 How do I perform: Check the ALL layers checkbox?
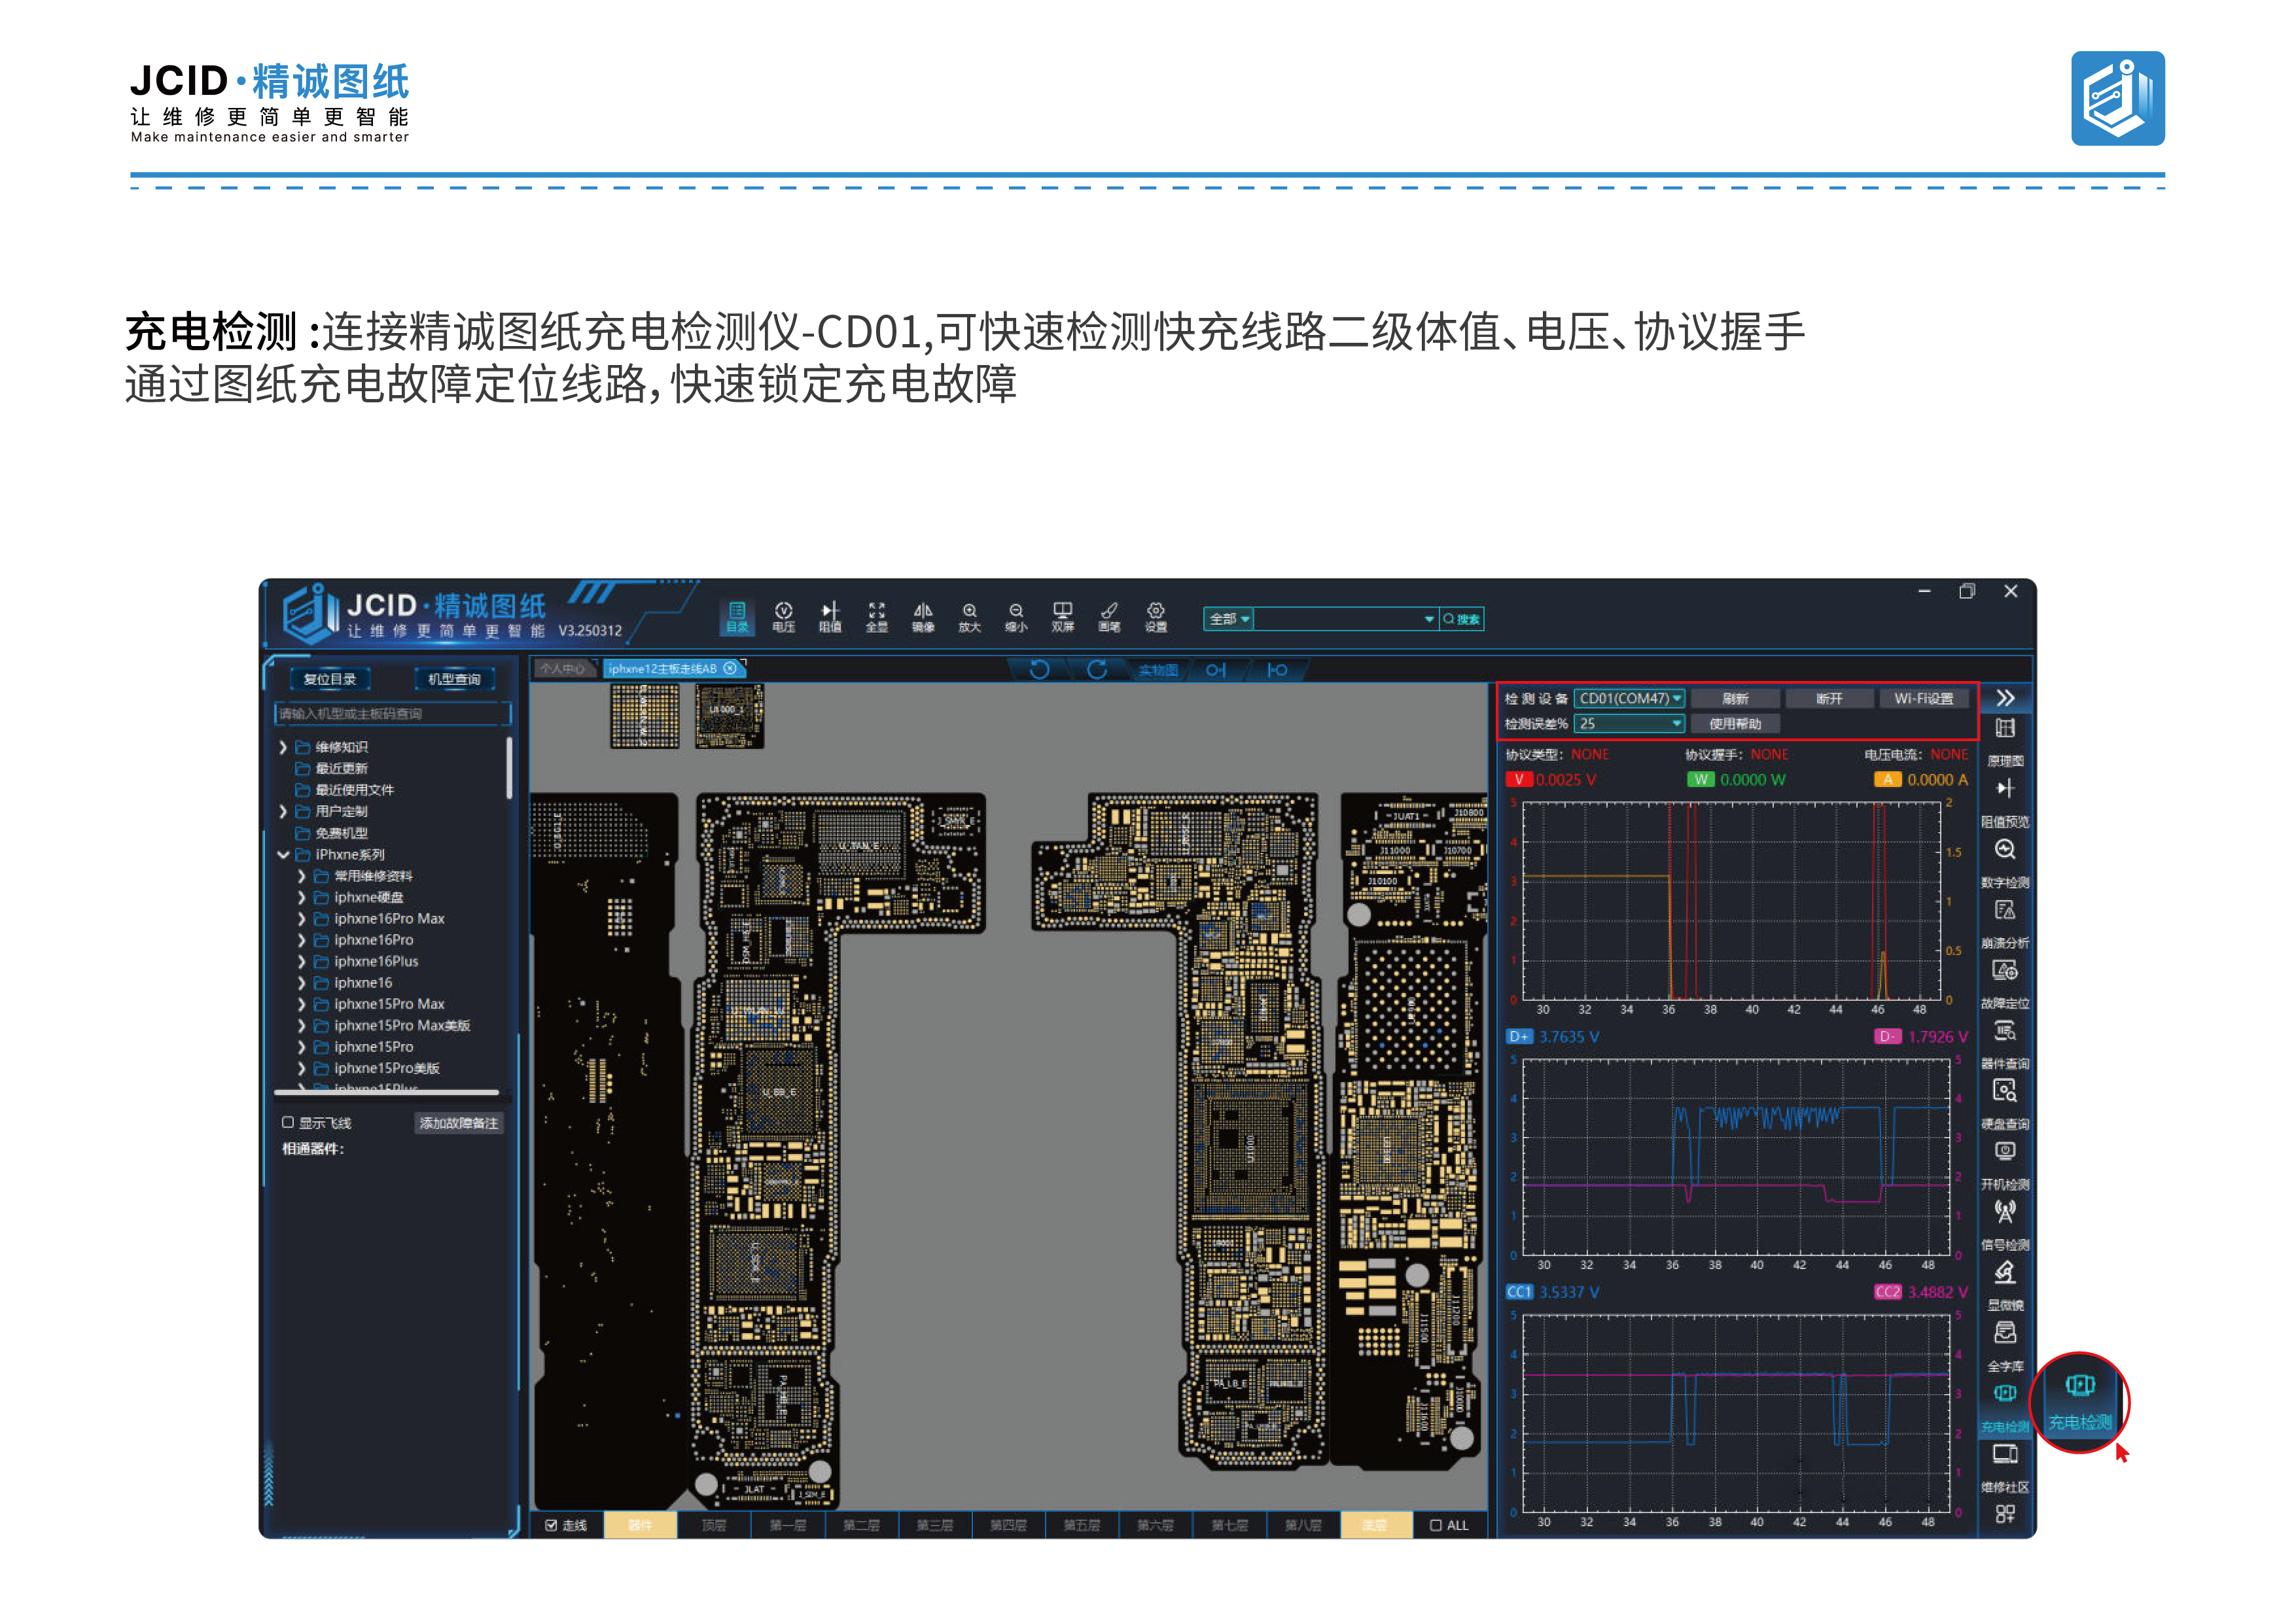1436,1525
